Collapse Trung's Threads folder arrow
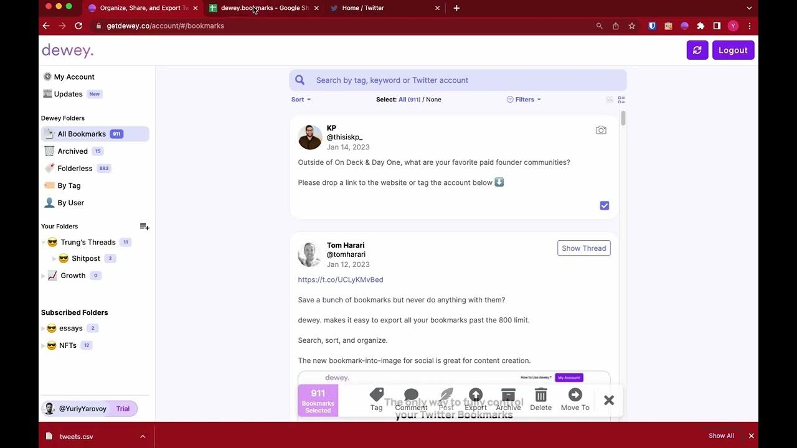 click(44, 243)
